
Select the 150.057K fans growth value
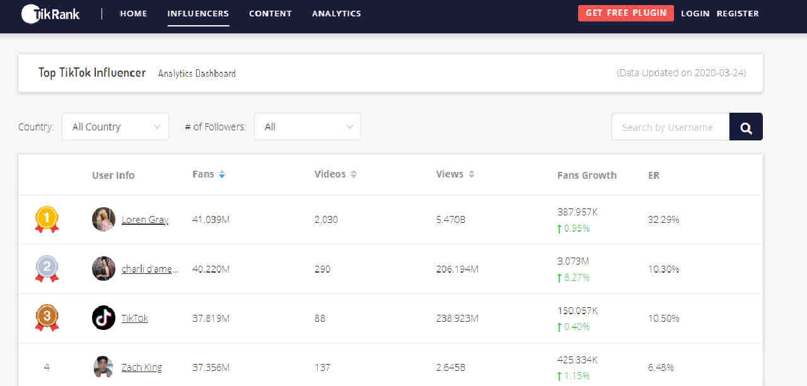tap(578, 310)
